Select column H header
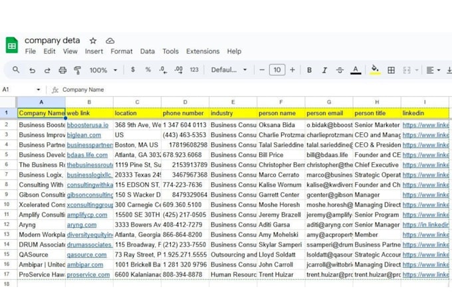Screen dimensions: 452x305 377,102
